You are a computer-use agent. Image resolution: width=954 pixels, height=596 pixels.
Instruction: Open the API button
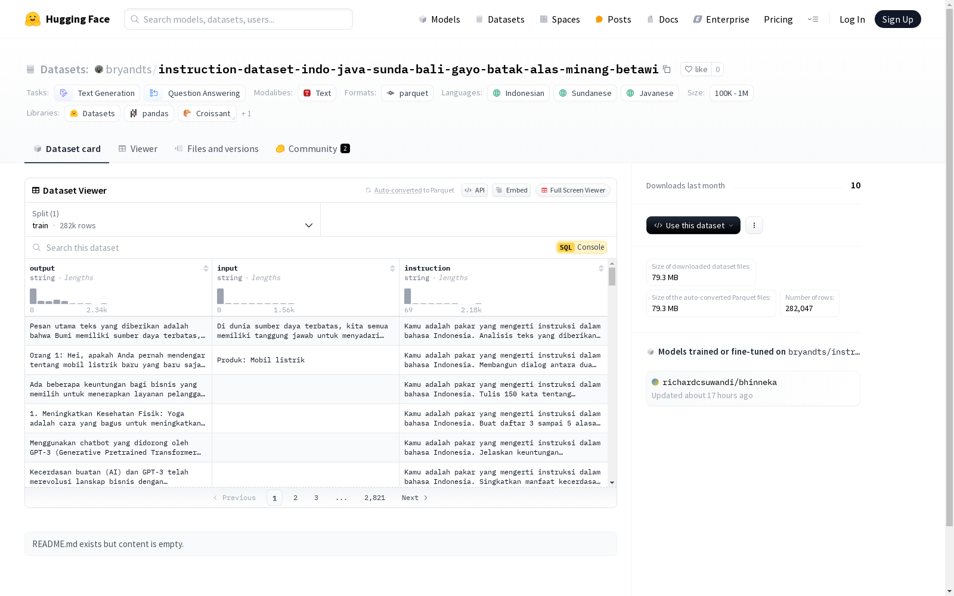475,190
